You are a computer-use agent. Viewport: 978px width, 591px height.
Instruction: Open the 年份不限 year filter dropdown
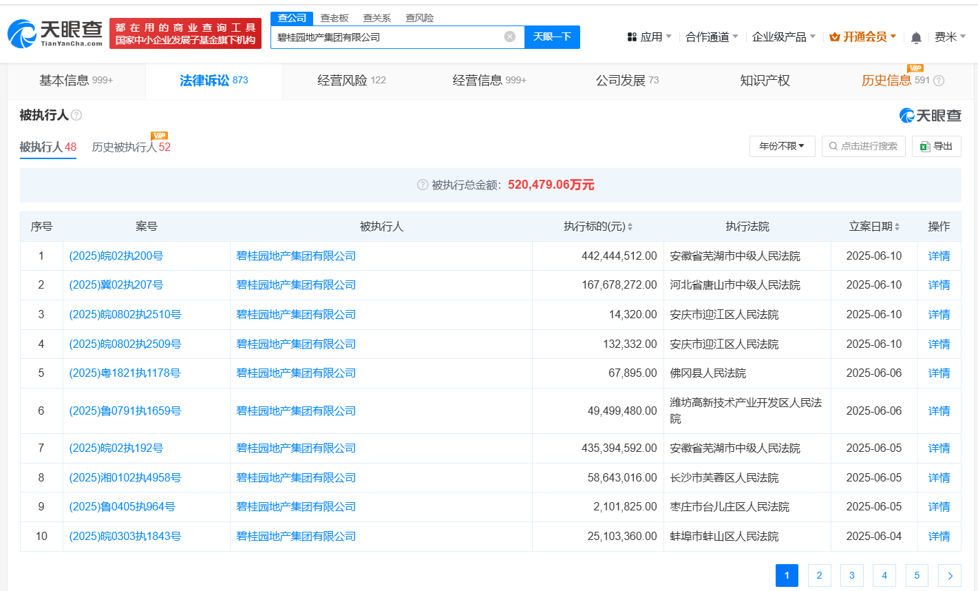point(782,146)
